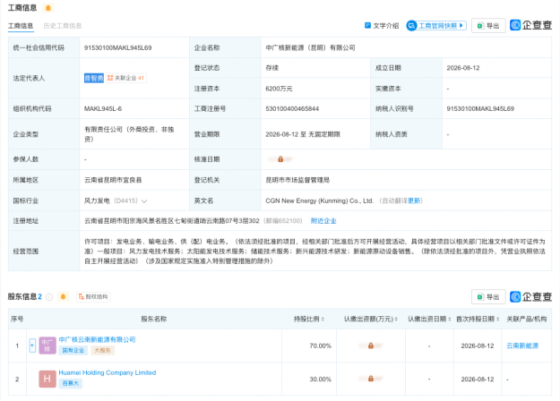The height and width of the screenshot is (401, 560).
Task: Click the locked amount icon for 30.00% shareholder
Action: pyautogui.click(x=371, y=379)
